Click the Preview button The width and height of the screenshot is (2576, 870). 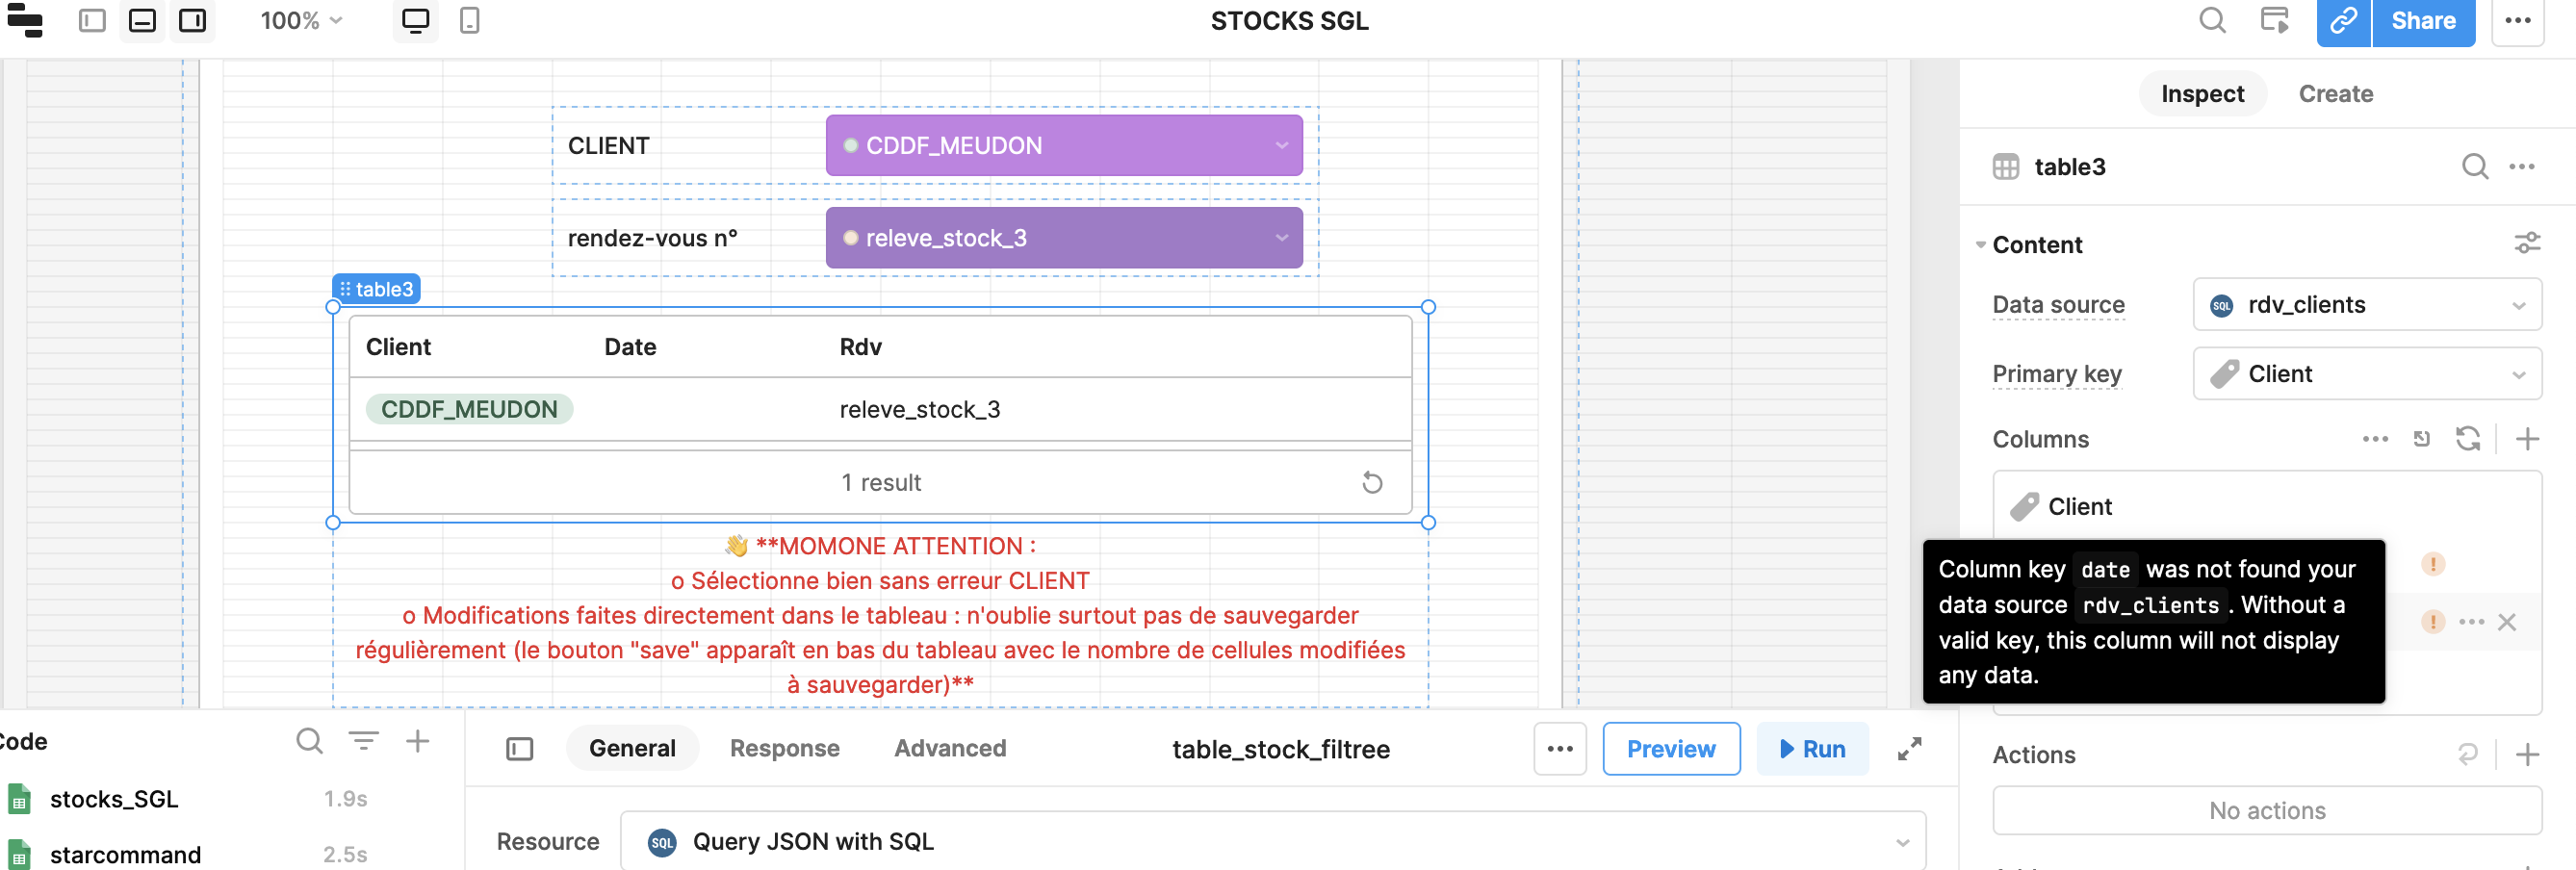(x=1670, y=749)
